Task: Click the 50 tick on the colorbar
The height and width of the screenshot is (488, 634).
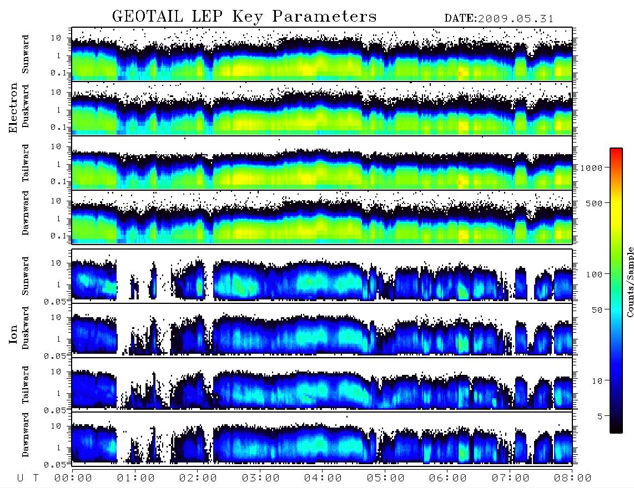Action: tap(597, 310)
